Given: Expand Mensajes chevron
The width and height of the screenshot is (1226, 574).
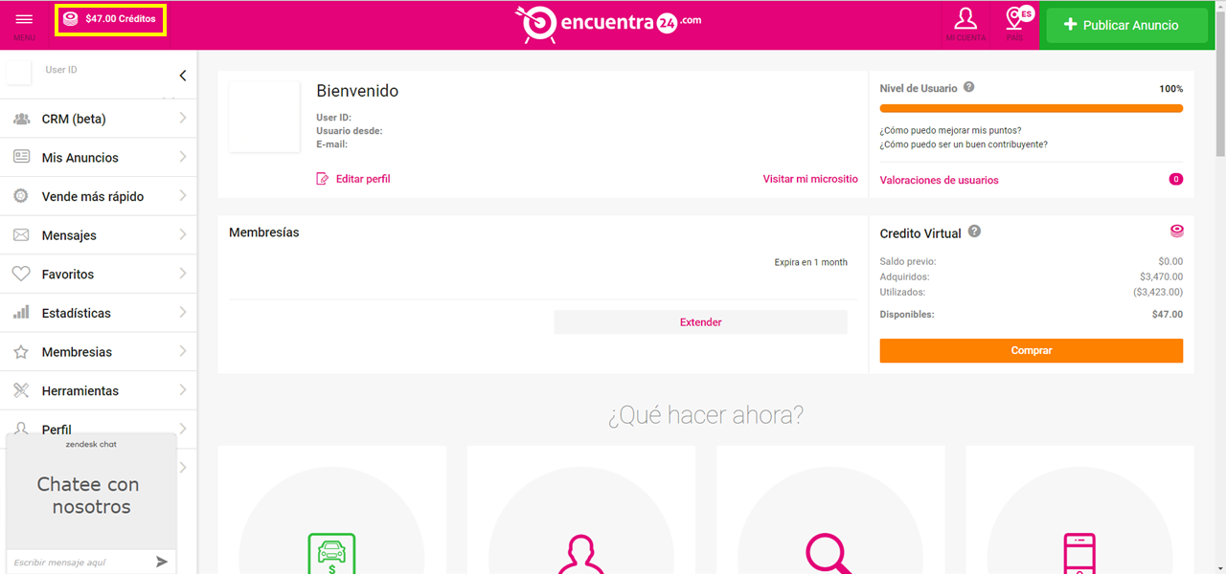Looking at the screenshot, I should [x=182, y=234].
